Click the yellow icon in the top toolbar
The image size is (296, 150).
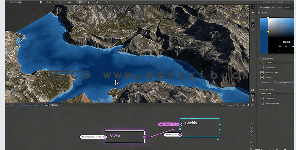[x=41, y=2]
